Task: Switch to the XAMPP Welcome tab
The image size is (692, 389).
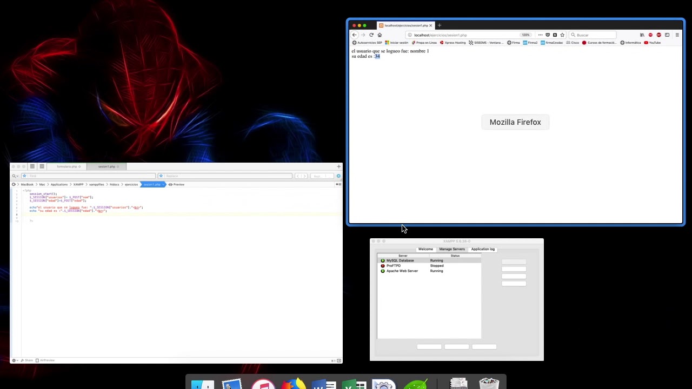Action: click(x=425, y=249)
